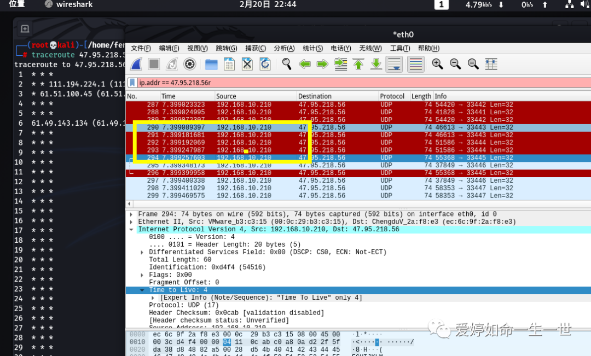Open the 帮助(H) menu
The height and width of the screenshot is (356, 591).
[429, 48]
